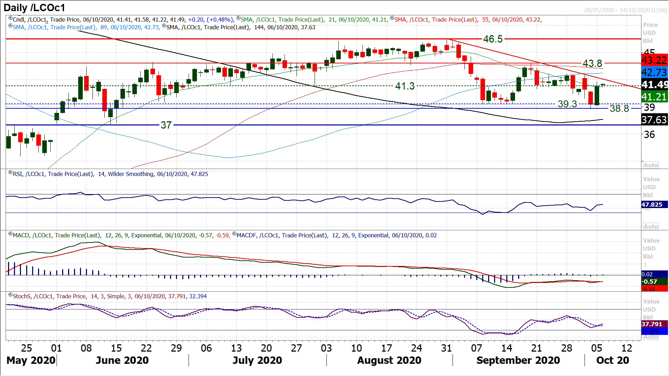The height and width of the screenshot is (376, 669).
Task: Click the RSI panel Value USD Bbl header
Action: 651,187
